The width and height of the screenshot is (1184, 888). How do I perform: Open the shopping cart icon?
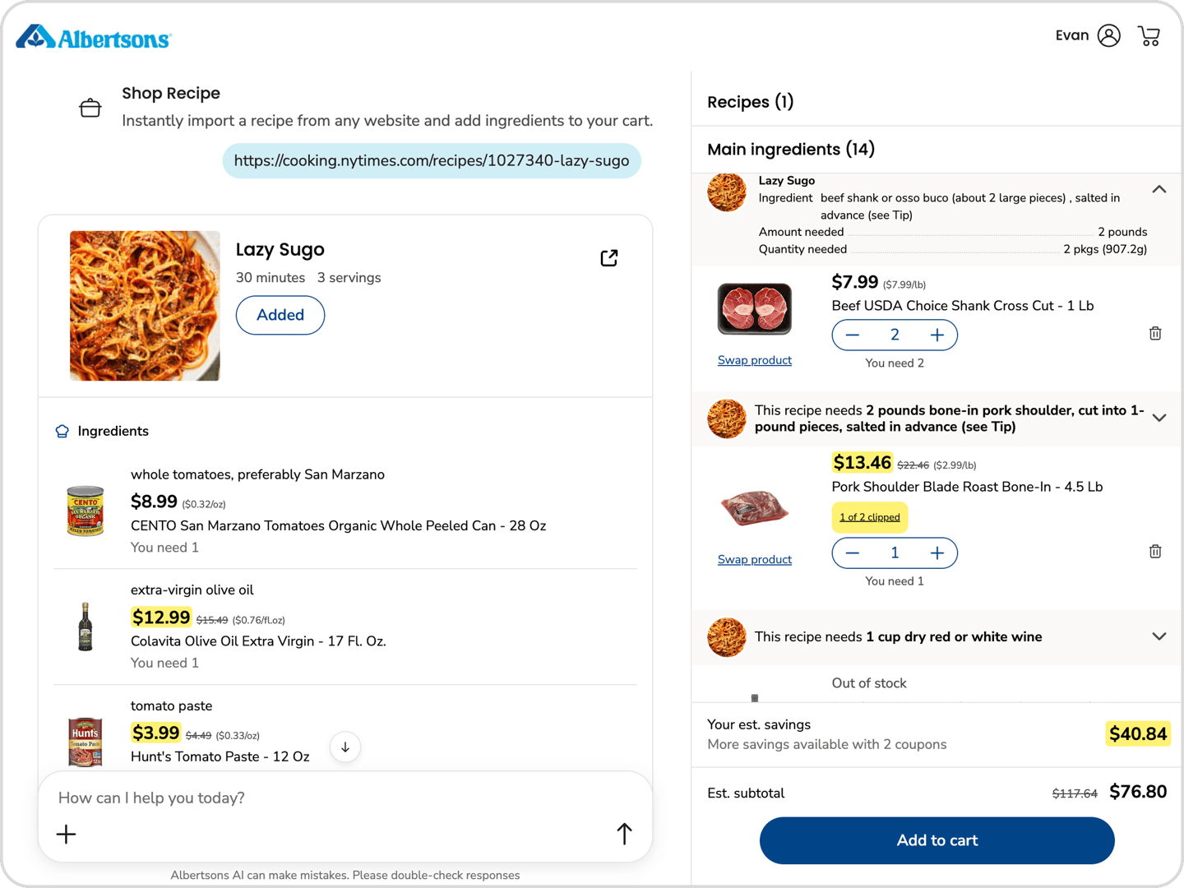pos(1149,35)
